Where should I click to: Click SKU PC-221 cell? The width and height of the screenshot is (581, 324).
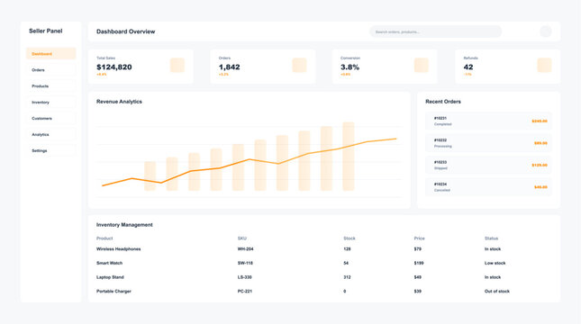[244, 292]
